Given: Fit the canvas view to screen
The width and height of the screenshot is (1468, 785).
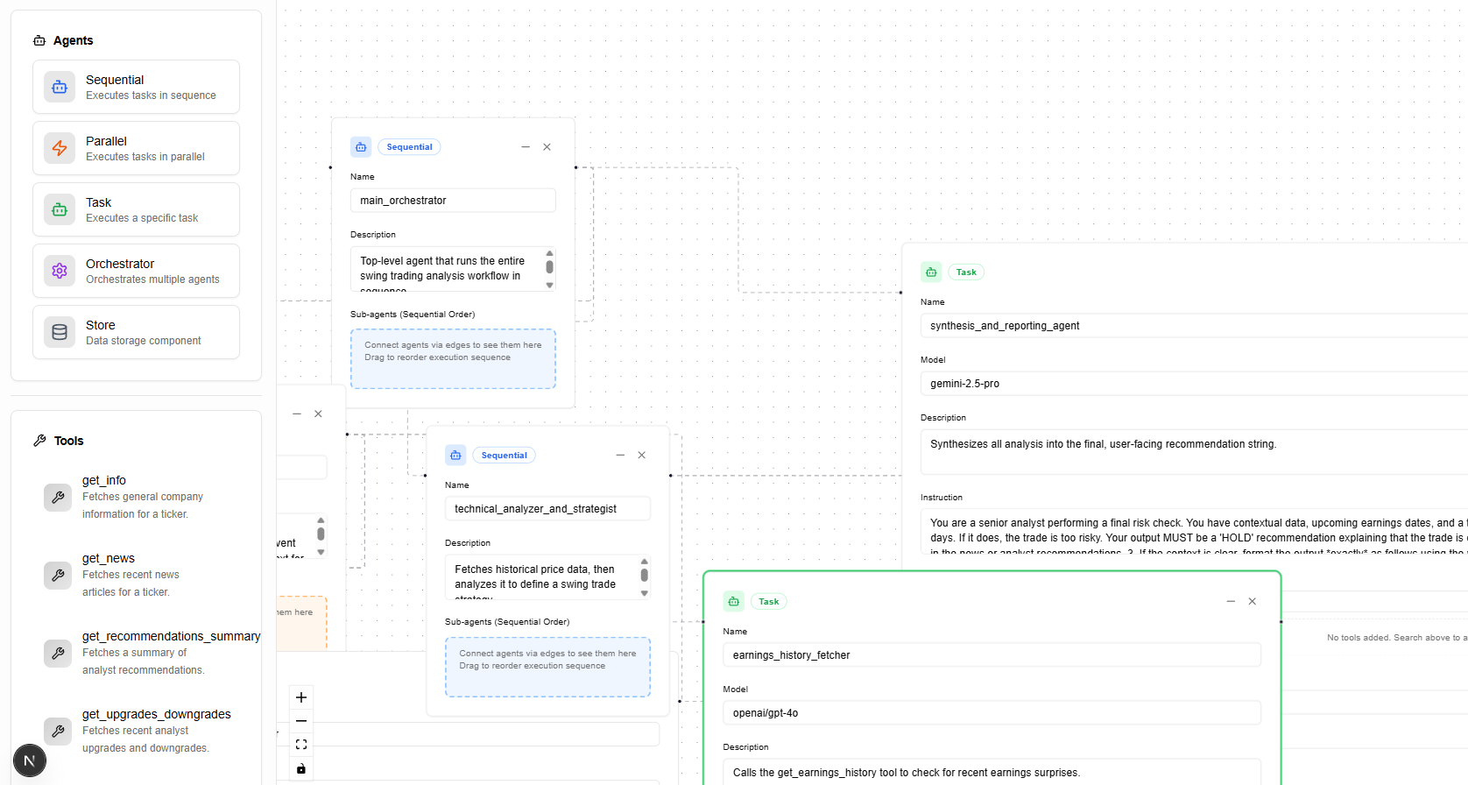Looking at the screenshot, I should 301,745.
